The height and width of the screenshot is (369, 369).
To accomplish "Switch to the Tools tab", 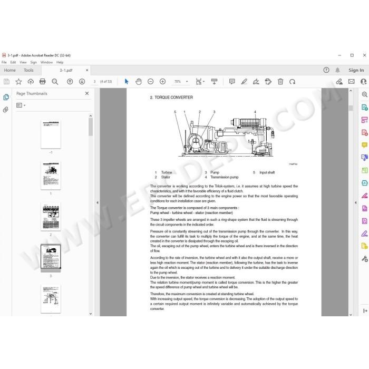I will click(28, 70).
